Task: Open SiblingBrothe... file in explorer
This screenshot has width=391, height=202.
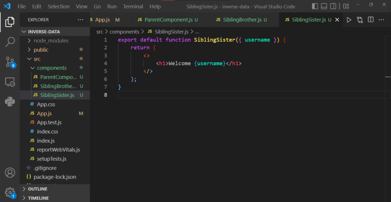Action: click(55, 86)
